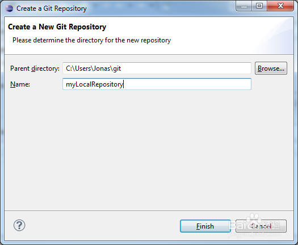This screenshot has width=298, height=245.
Task: Click empty space inside the Name field
Action: [x=187, y=84]
